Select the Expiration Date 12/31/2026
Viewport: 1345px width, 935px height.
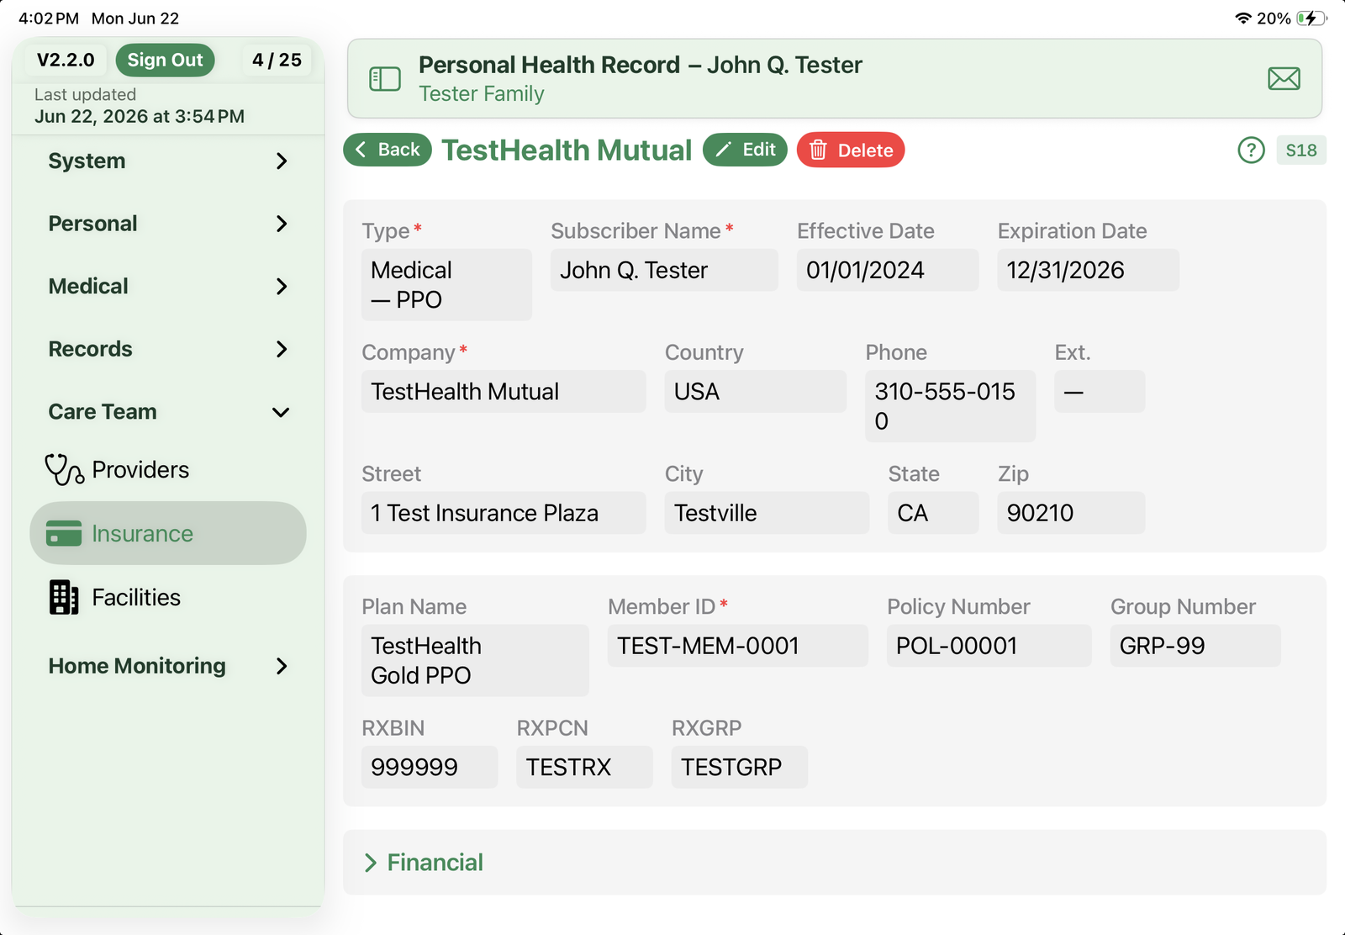click(x=1088, y=271)
